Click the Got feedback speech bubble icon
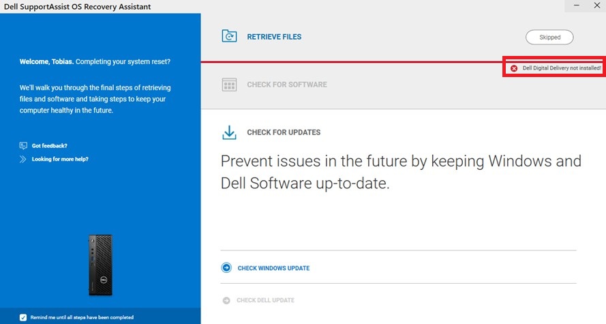This screenshot has height=324, width=606. pos(23,145)
